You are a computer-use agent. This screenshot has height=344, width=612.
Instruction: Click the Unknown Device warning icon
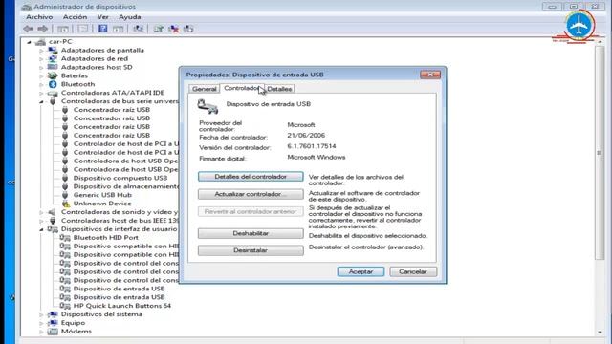(x=66, y=204)
